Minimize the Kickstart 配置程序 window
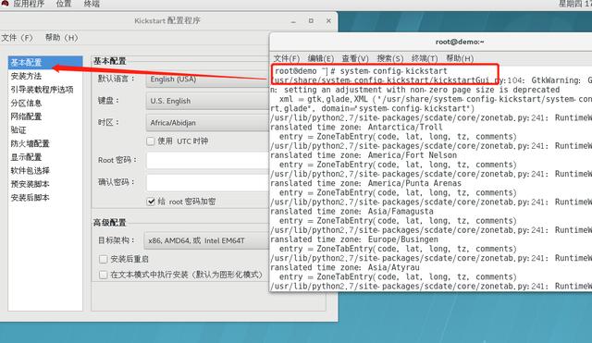The height and width of the screenshot is (343, 592). [293, 21]
